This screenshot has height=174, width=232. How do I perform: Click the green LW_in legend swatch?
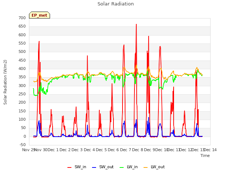click(121, 167)
